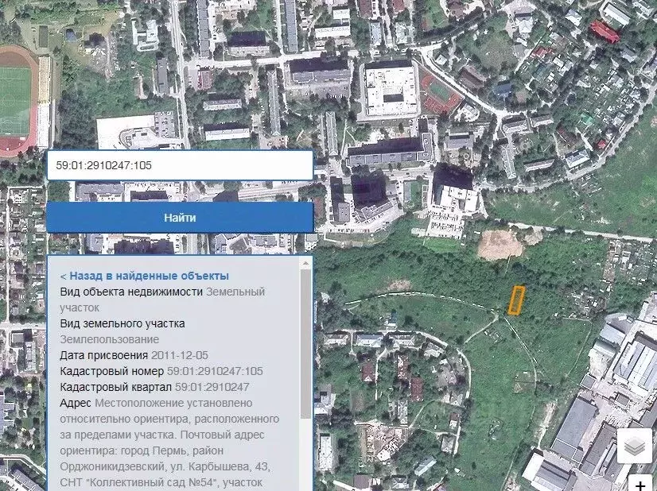
Task: Click the Дата присвоения label
Action: tap(104, 355)
